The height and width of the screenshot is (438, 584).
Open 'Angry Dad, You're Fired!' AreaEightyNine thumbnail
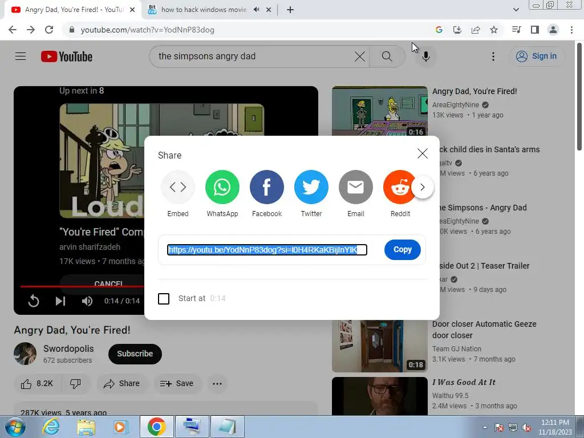[x=379, y=111]
